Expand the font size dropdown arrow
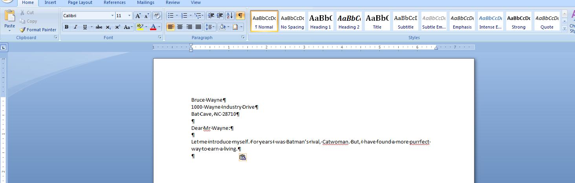575x183 pixels. tap(130, 16)
